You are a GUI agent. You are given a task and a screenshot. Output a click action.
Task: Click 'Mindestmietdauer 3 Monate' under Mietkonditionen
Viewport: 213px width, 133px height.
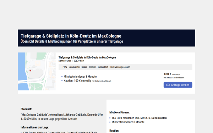128,122
